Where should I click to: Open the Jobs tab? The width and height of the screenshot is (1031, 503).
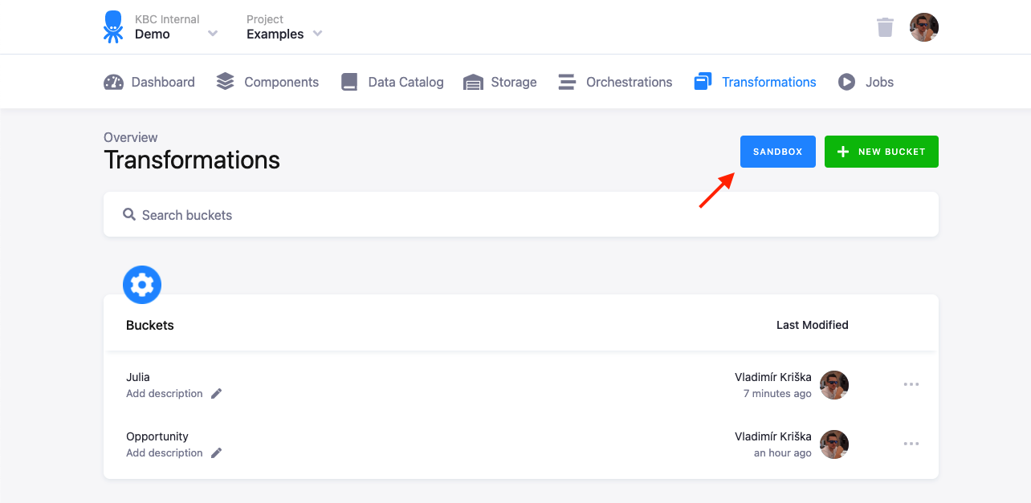click(x=866, y=82)
